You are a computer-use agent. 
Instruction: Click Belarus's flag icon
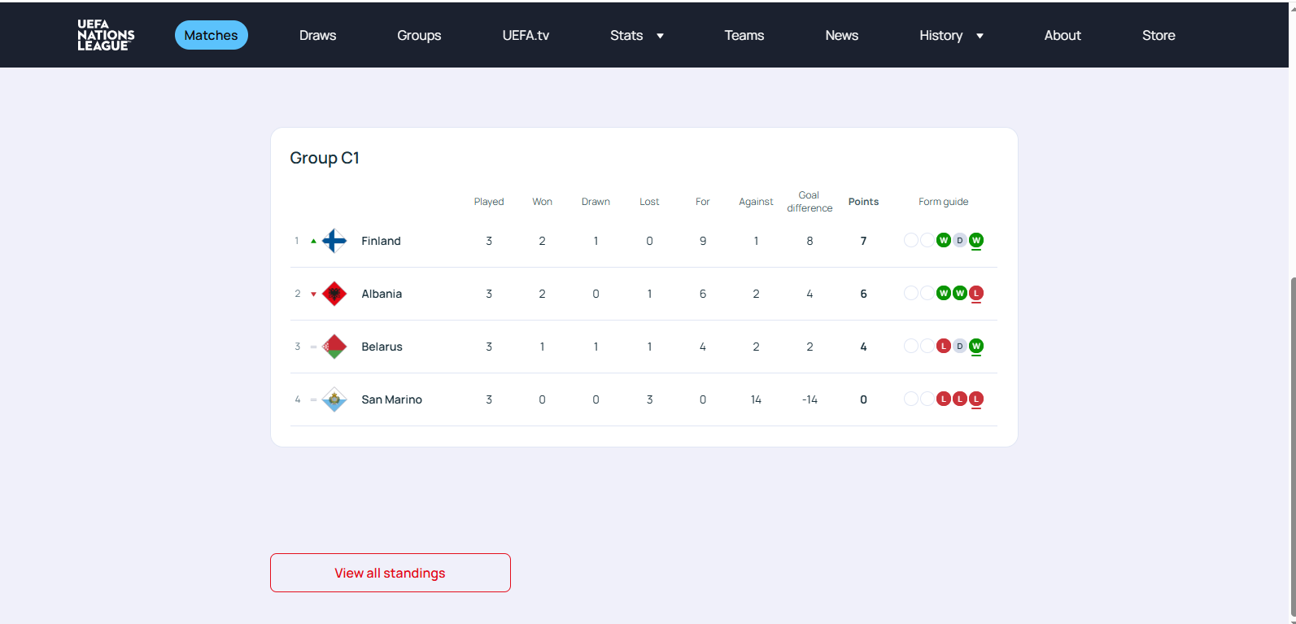(334, 347)
